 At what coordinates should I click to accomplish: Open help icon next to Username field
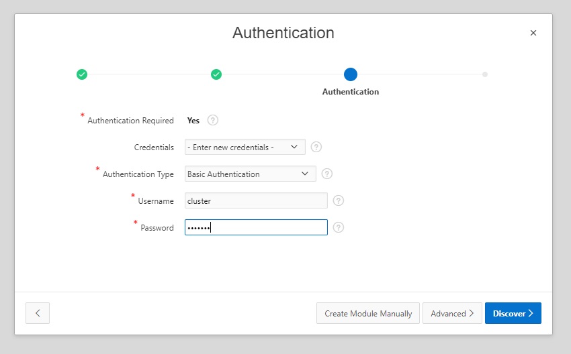pos(339,200)
